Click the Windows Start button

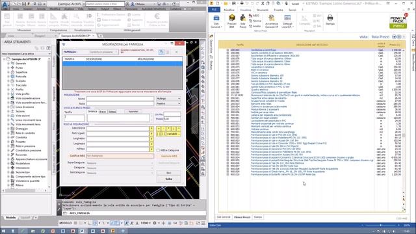tap(3, 231)
